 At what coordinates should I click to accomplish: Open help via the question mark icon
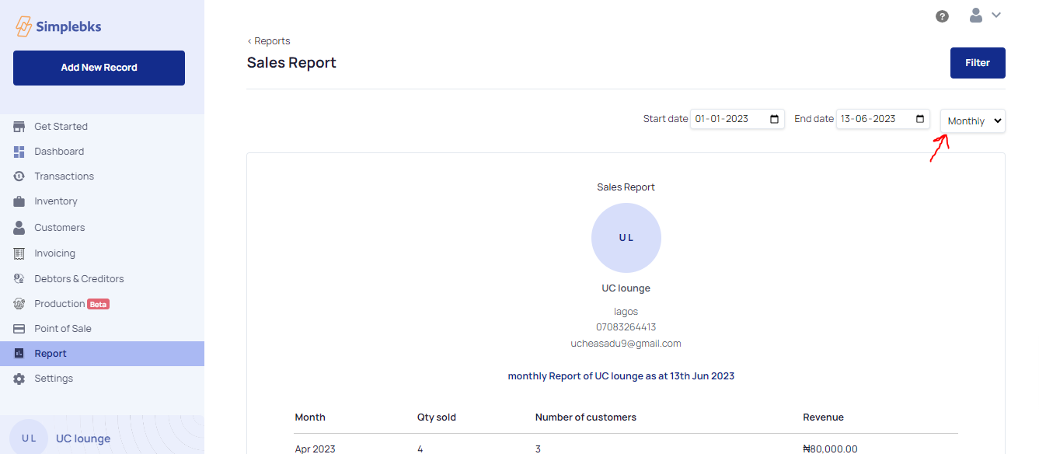coord(942,16)
